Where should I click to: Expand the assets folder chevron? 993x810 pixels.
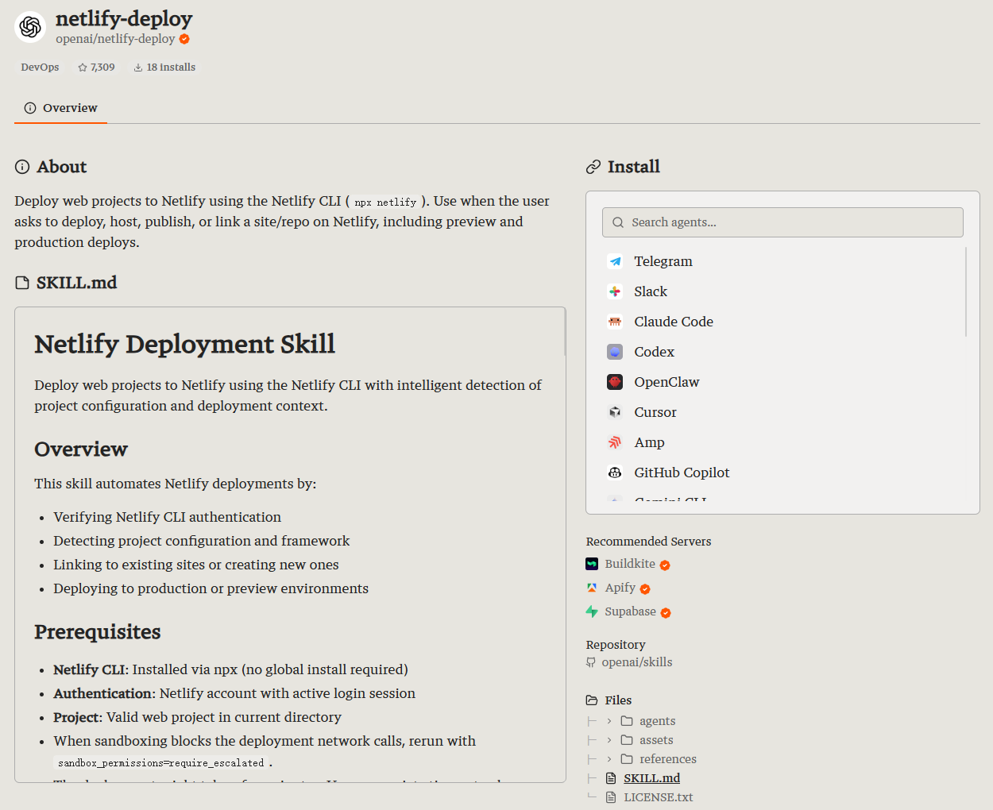pyautogui.click(x=609, y=740)
